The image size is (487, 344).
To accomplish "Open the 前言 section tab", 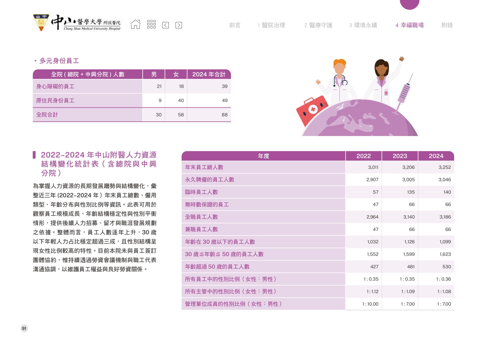I will click(234, 25).
